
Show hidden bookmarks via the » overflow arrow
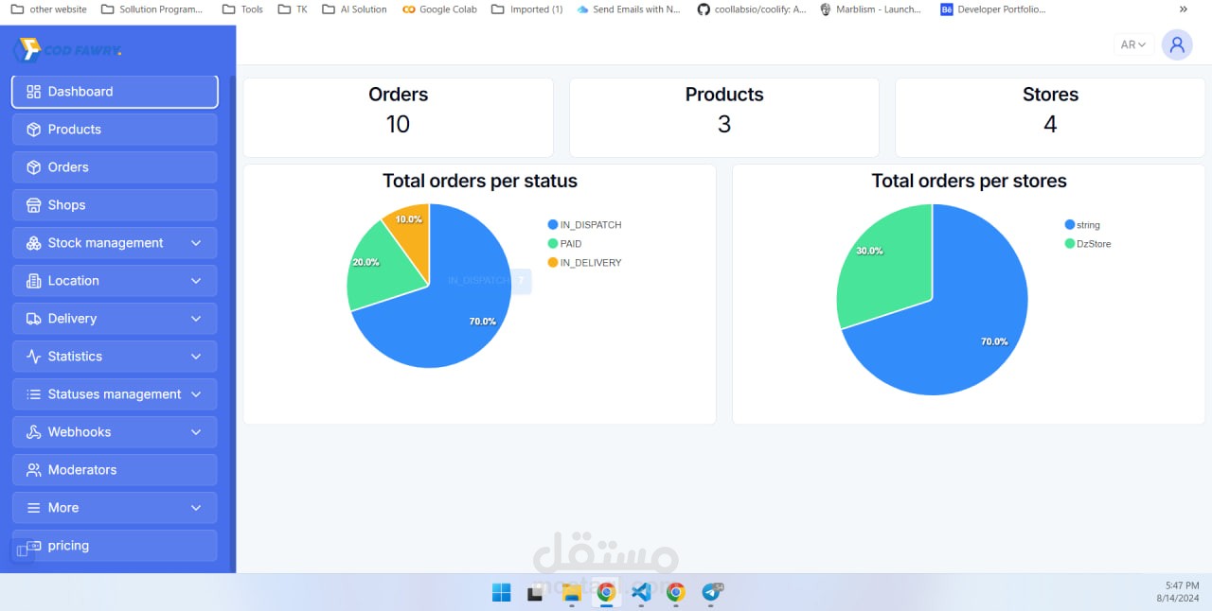(1183, 9)
